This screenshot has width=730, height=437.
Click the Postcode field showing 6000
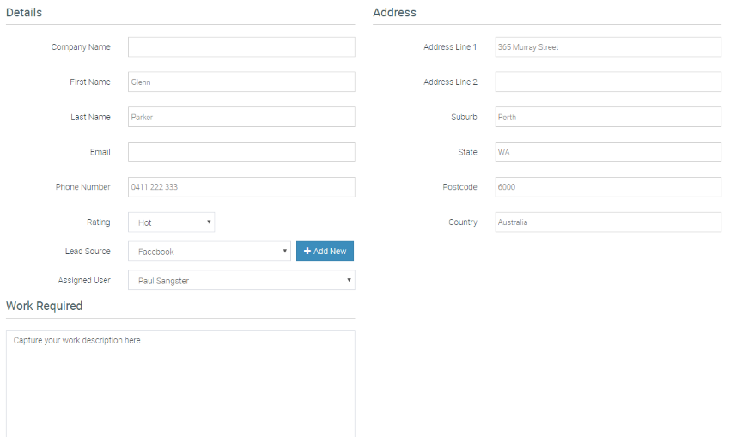608,187
